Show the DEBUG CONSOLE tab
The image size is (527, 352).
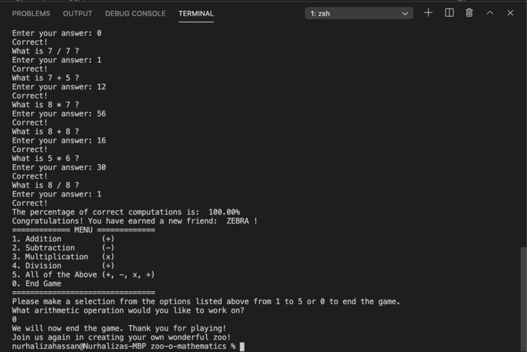(x=135, y=14)
